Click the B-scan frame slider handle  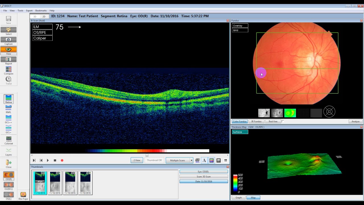click(147, 155)
